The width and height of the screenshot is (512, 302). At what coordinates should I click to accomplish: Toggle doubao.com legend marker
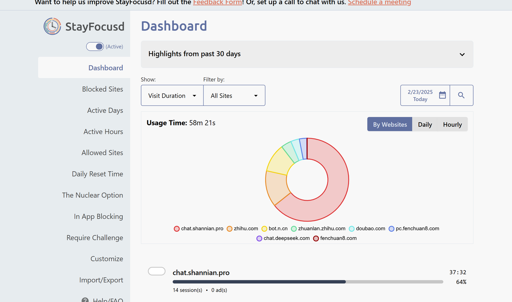pyautogui.click(x=352, y=229)
